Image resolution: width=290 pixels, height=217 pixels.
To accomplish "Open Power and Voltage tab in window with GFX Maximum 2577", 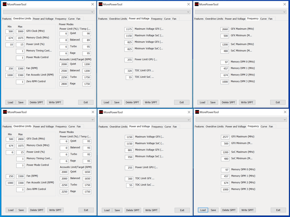I will click(236, 126).
